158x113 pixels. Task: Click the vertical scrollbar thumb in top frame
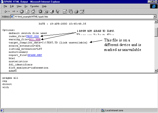click(156, 32)
